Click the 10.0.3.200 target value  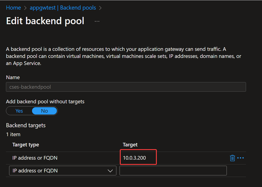134,158
